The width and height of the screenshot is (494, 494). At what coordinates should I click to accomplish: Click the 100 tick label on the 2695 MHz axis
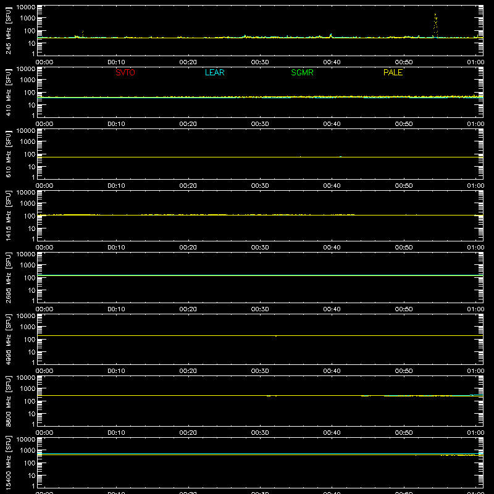30,277
